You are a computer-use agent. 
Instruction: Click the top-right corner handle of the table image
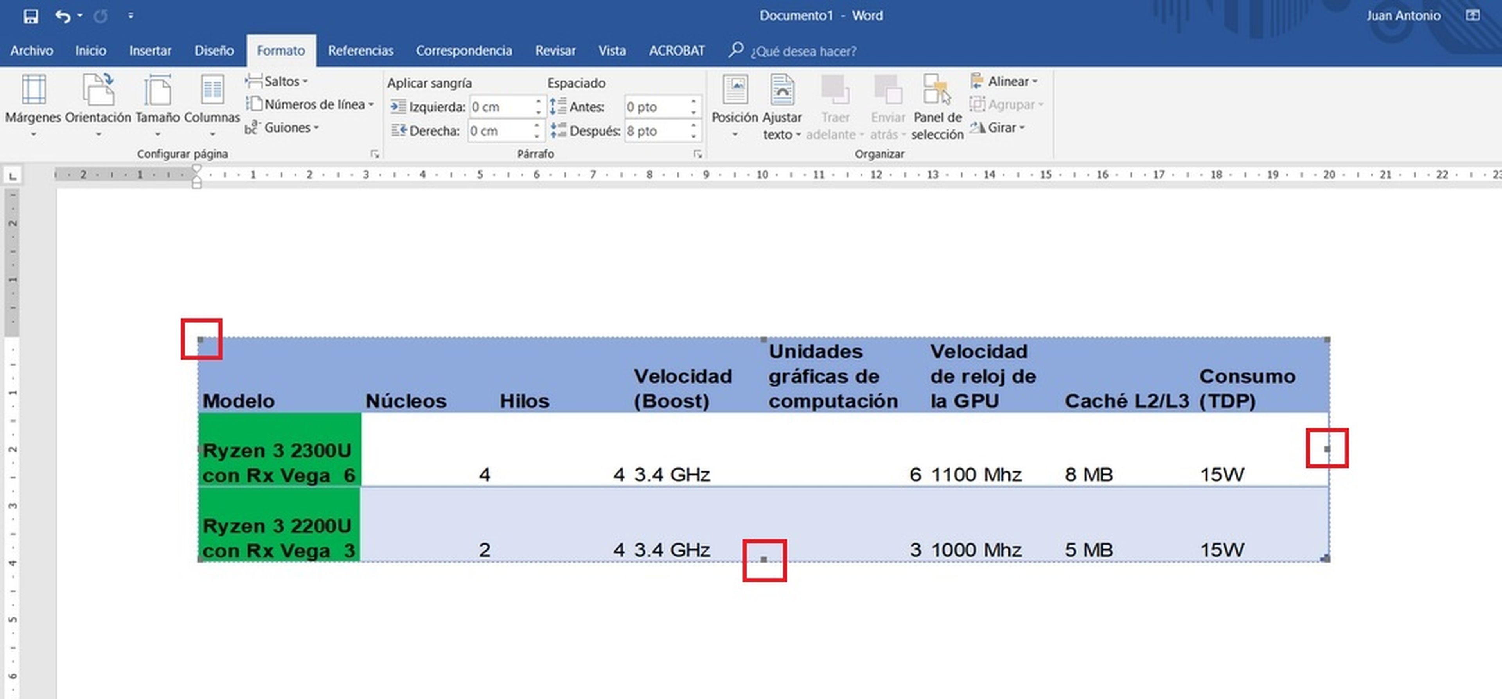tap(1327, 339)
